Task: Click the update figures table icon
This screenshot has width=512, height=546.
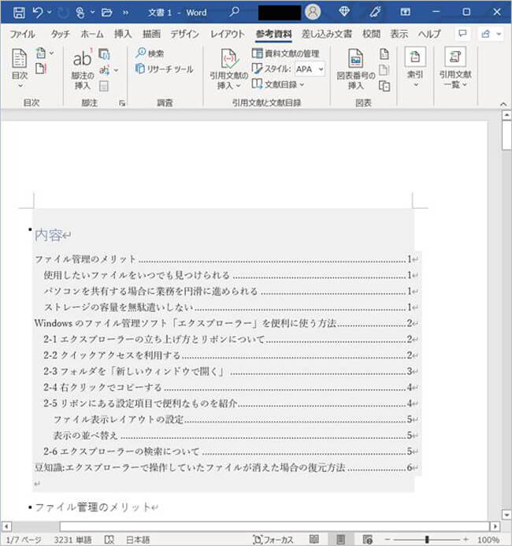Action: tap(384, 69)
